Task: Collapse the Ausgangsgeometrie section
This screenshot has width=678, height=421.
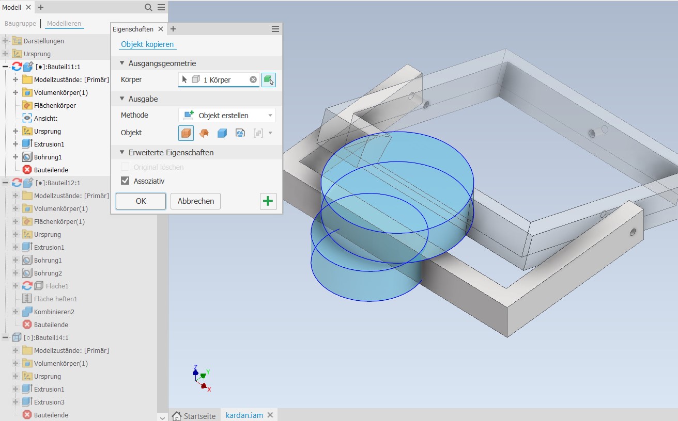Action: pos(123,63)
